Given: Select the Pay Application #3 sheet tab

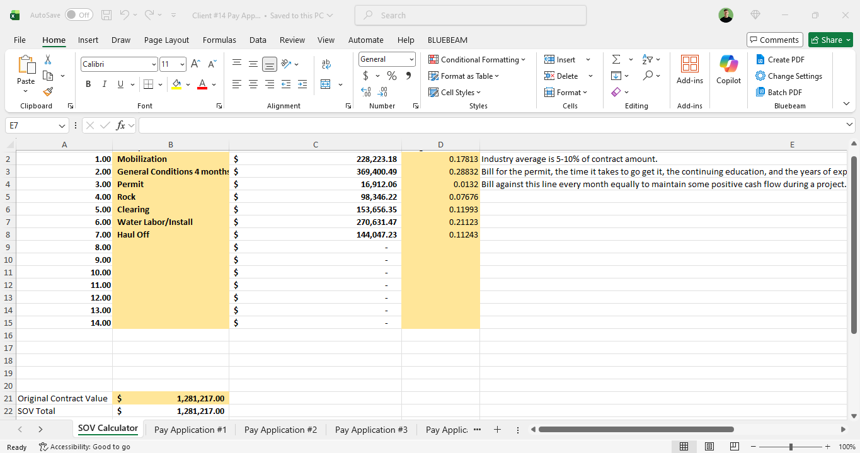Looking at the screenshot, I should (371, 430).
